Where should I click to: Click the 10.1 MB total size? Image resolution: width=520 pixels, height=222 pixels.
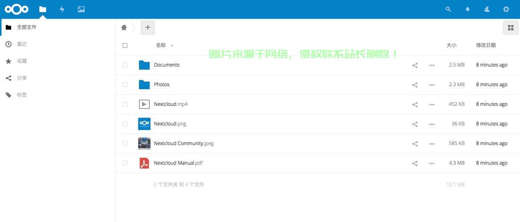point(455,184)
